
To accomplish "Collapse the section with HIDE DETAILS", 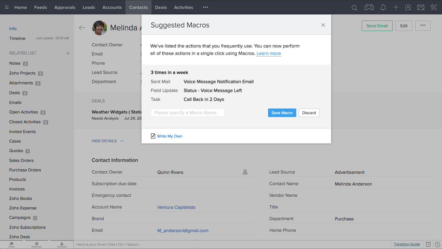I will click(x=107, y=141).
